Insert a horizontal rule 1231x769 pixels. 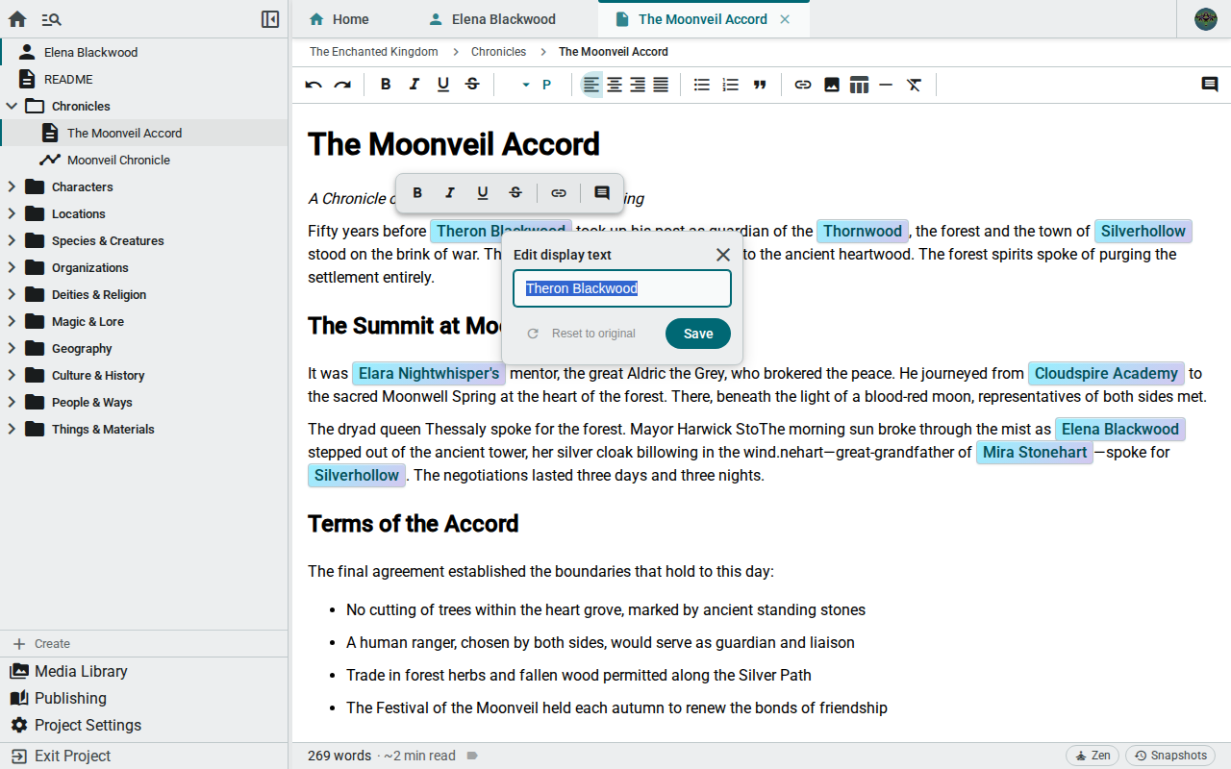click(x=886, y=85)
